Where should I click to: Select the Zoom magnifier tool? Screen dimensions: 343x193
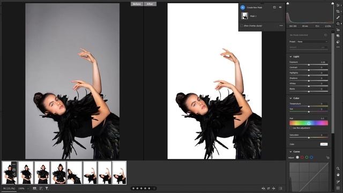click(x=338, y=168)
